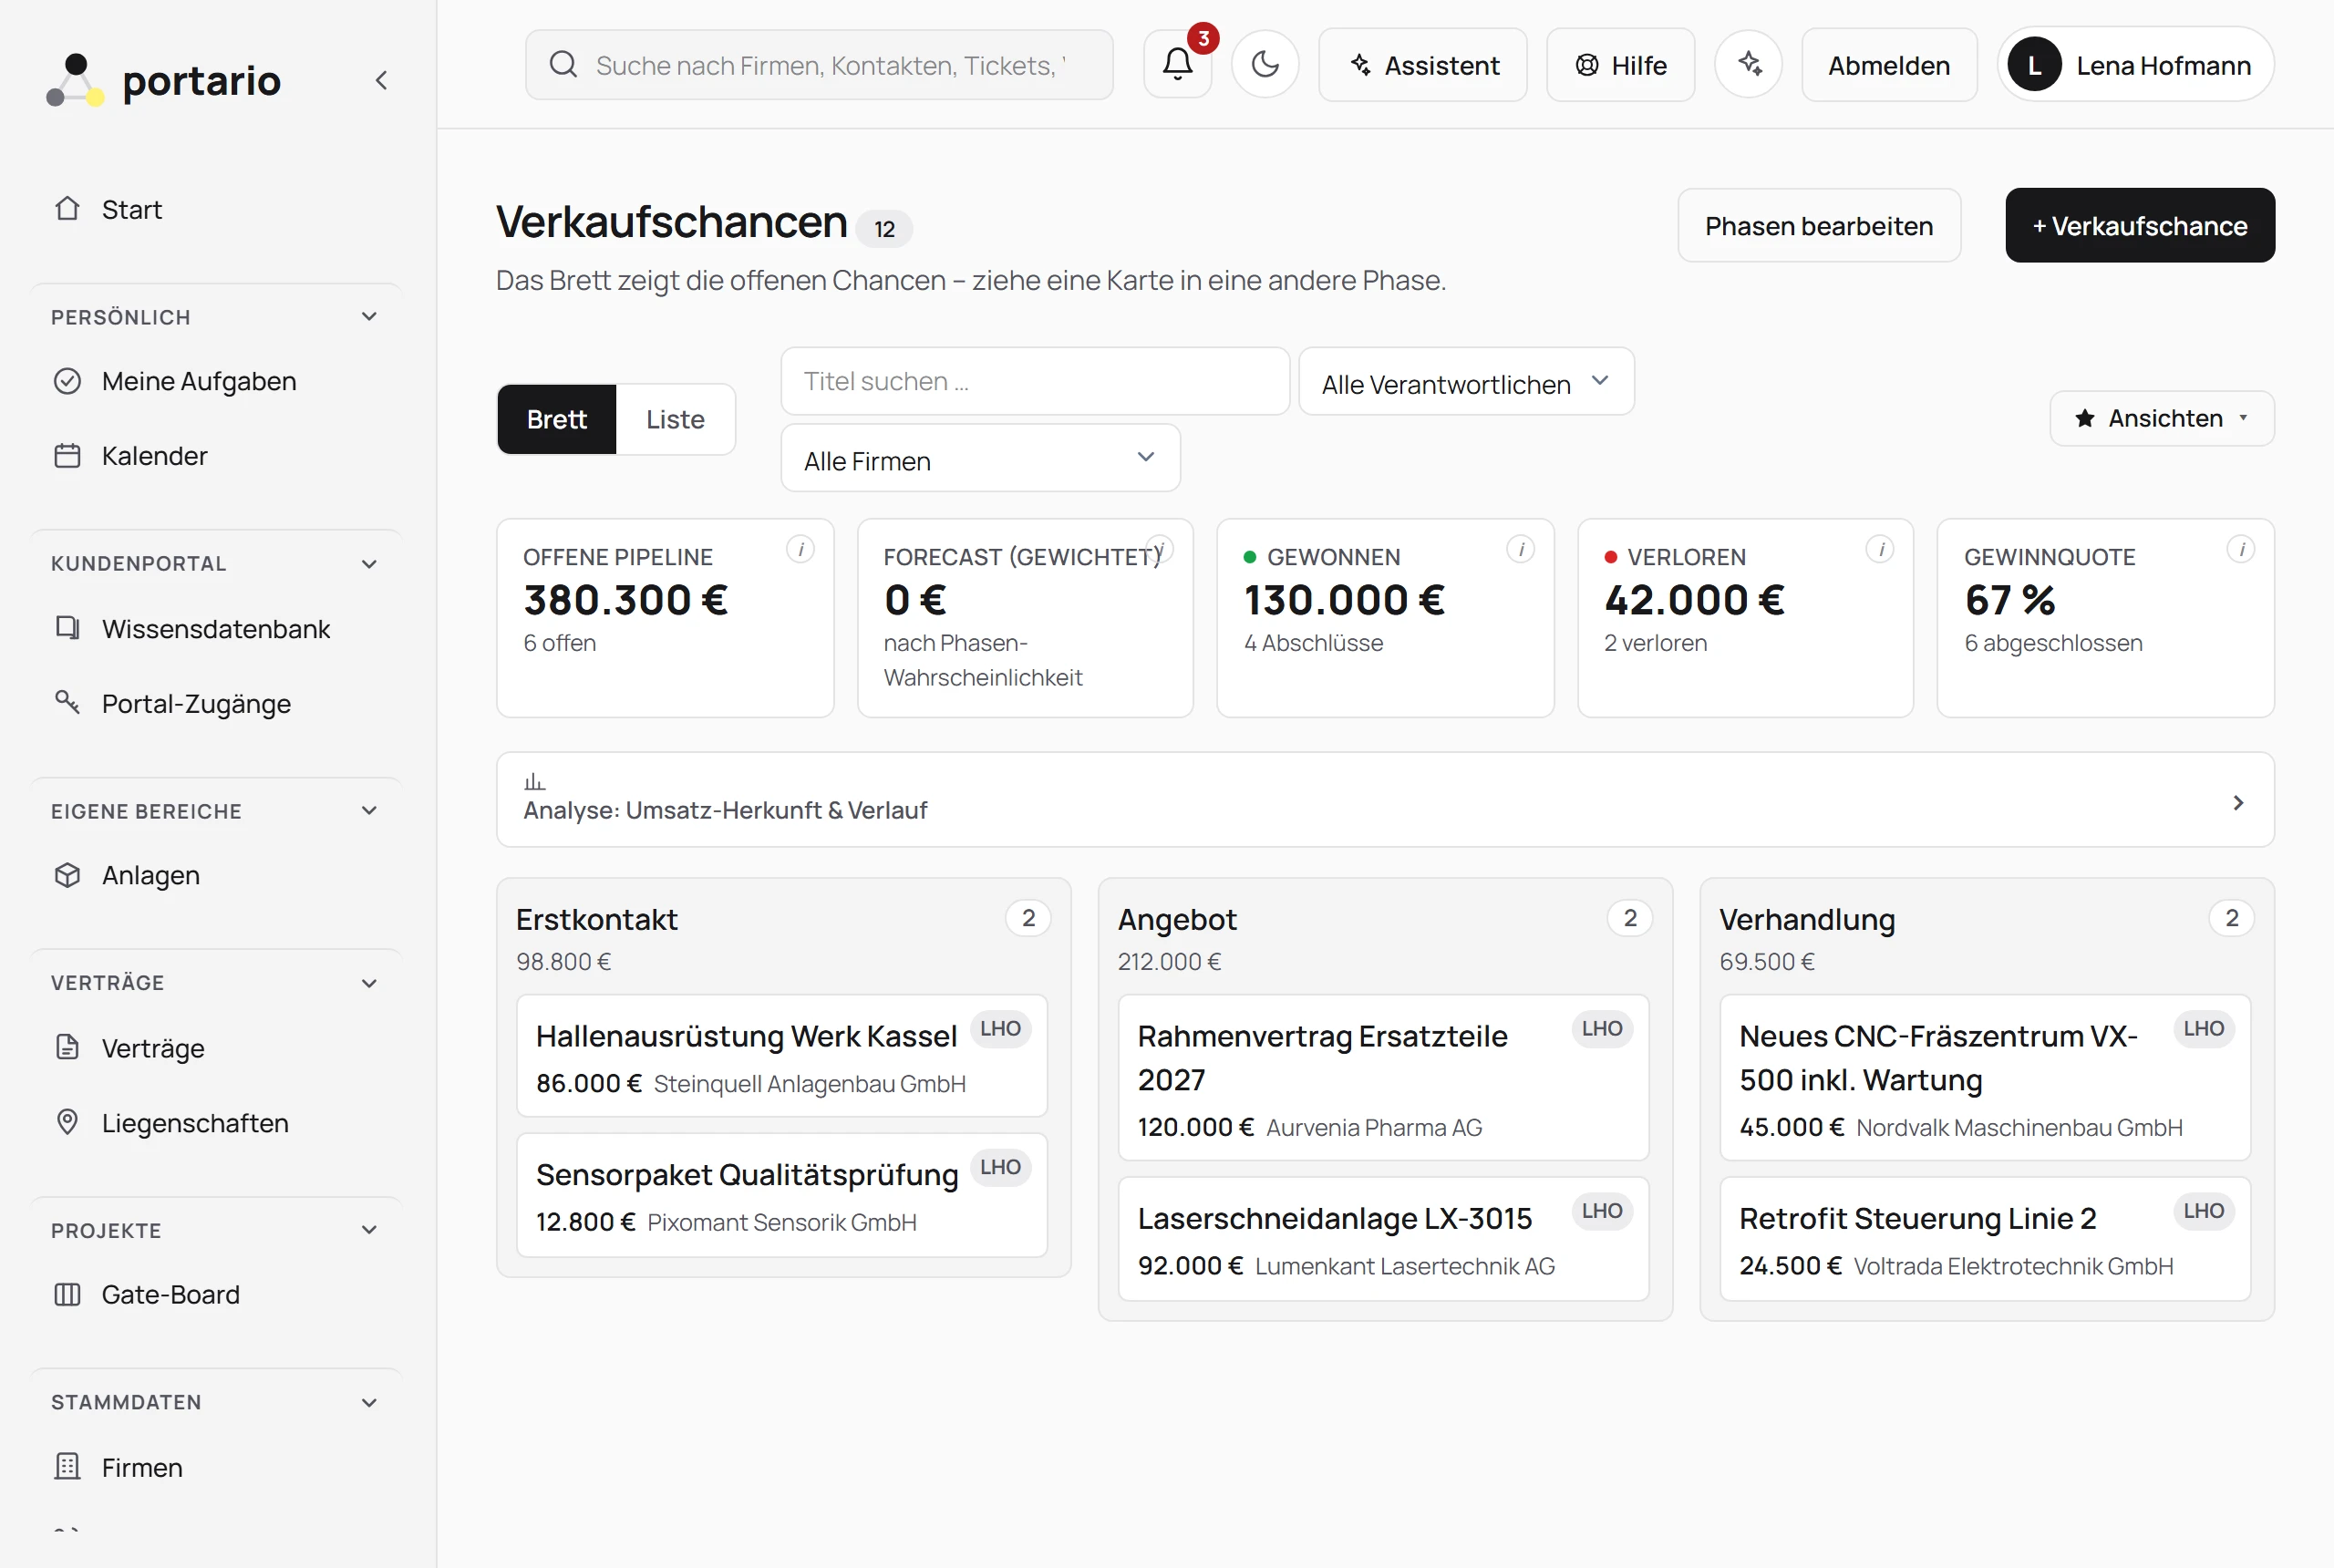Viewport: 2334px width, 1568px height.
Task: Open Liegenschaften
Action: point(218,1123)
